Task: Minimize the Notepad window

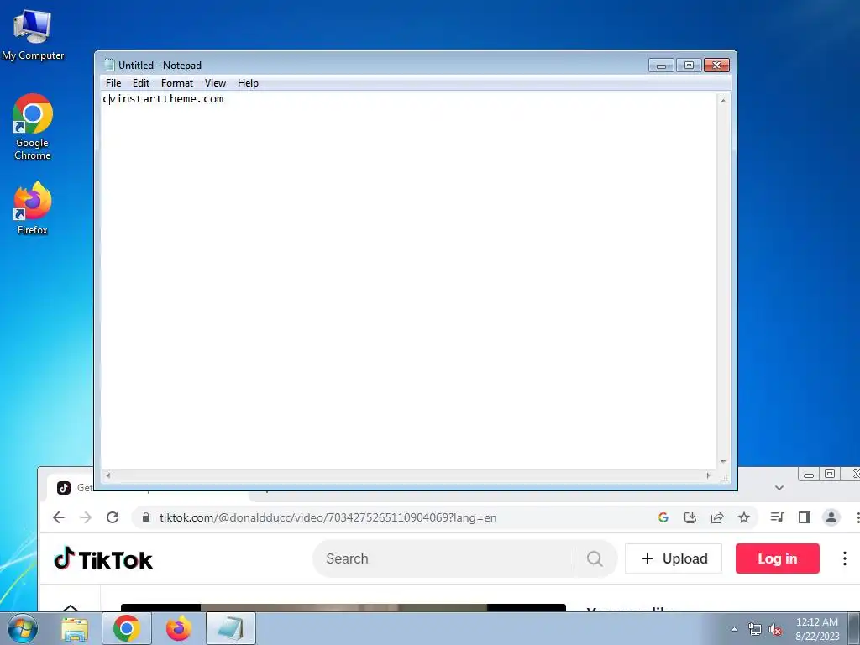Action: coord(662,66)
